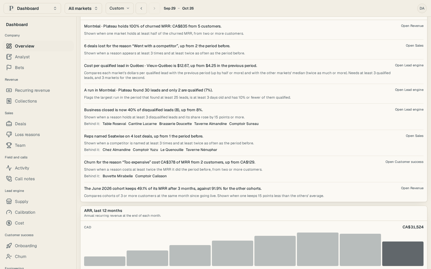The height and width of the screenshot is (269, 431).
Task: Select the Table Roseval lead
Action: [114, 124]
